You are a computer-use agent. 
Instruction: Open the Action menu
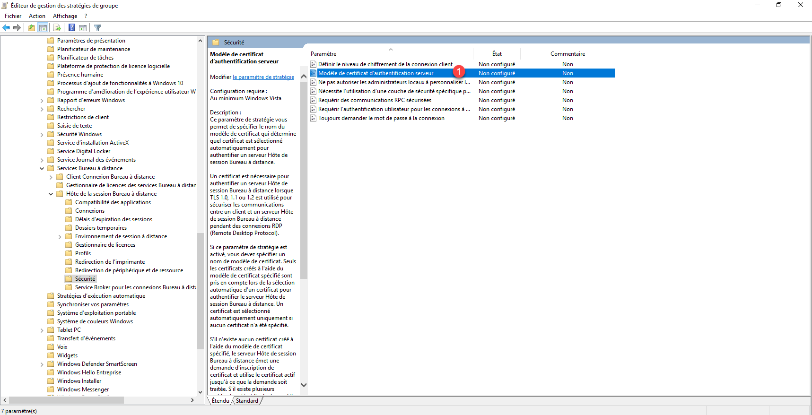point(37,16)
